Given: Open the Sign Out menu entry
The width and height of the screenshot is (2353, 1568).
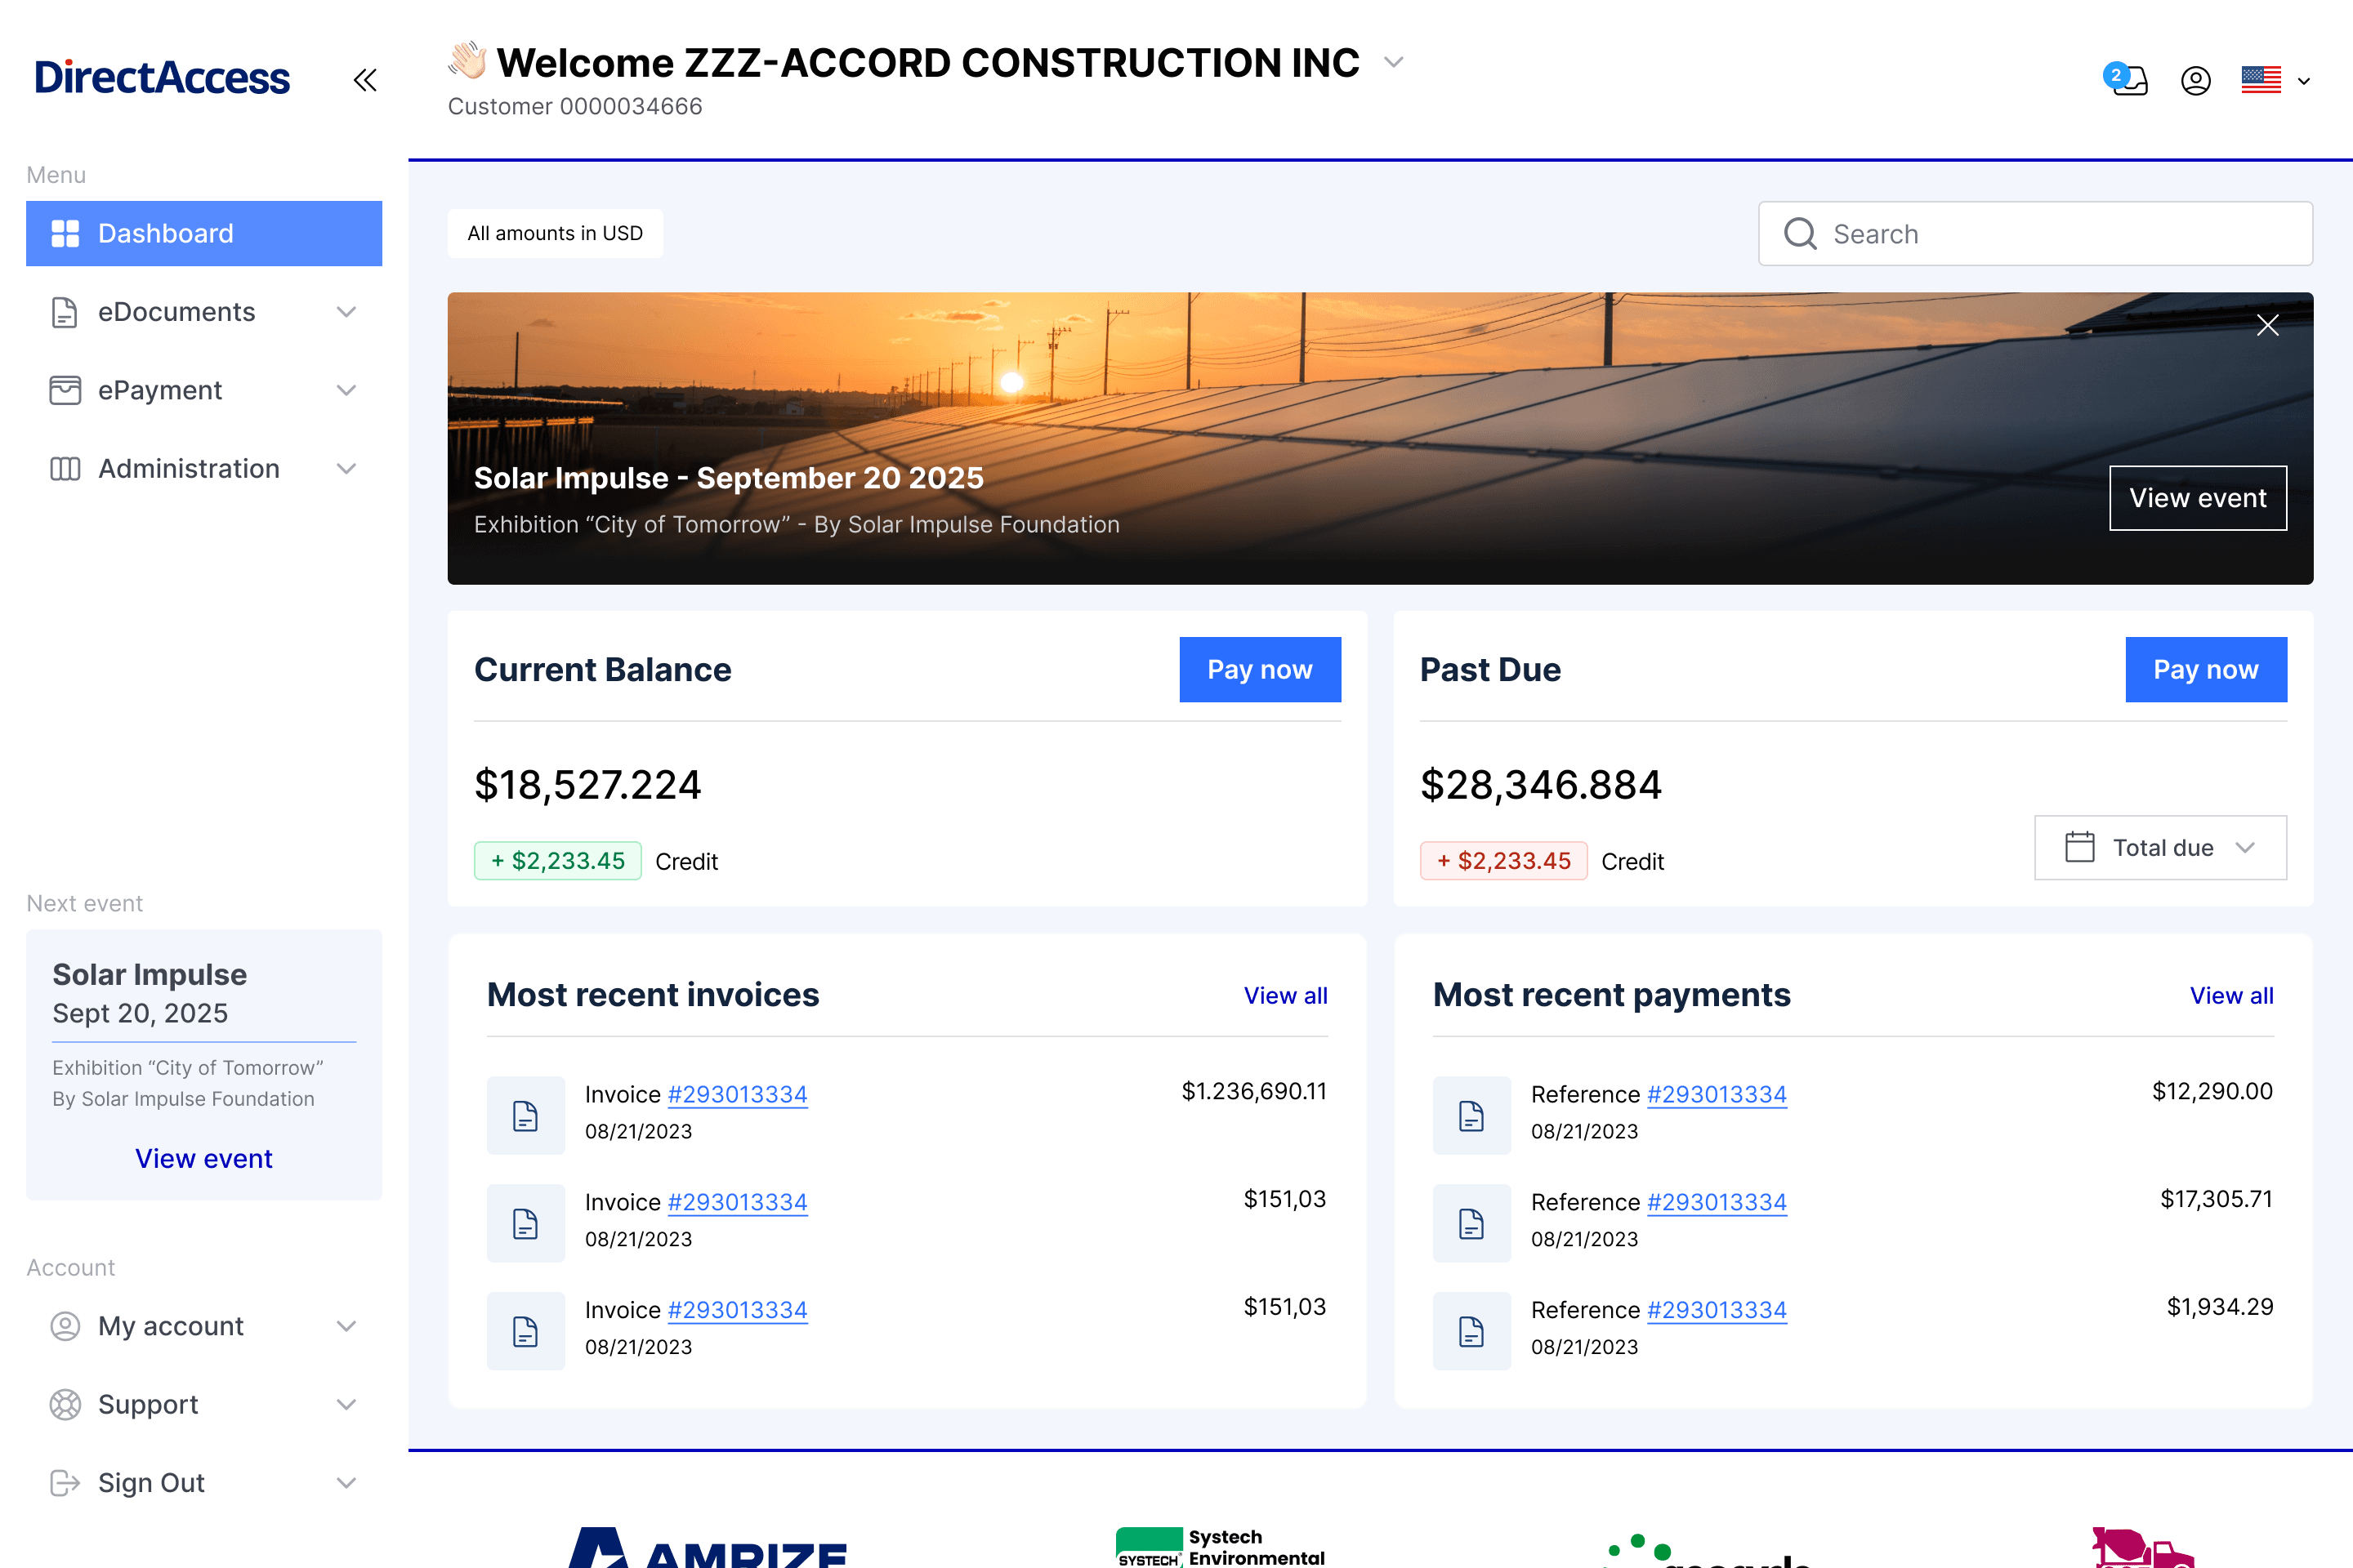Looking at the screenshot, I should point(151,1482).
